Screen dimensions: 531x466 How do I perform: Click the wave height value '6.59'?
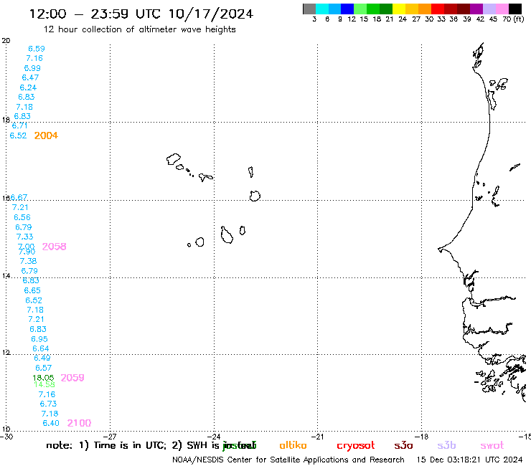click(37, 49)
